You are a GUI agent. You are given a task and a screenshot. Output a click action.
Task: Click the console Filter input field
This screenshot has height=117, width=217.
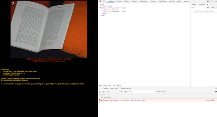coord(141,92)
